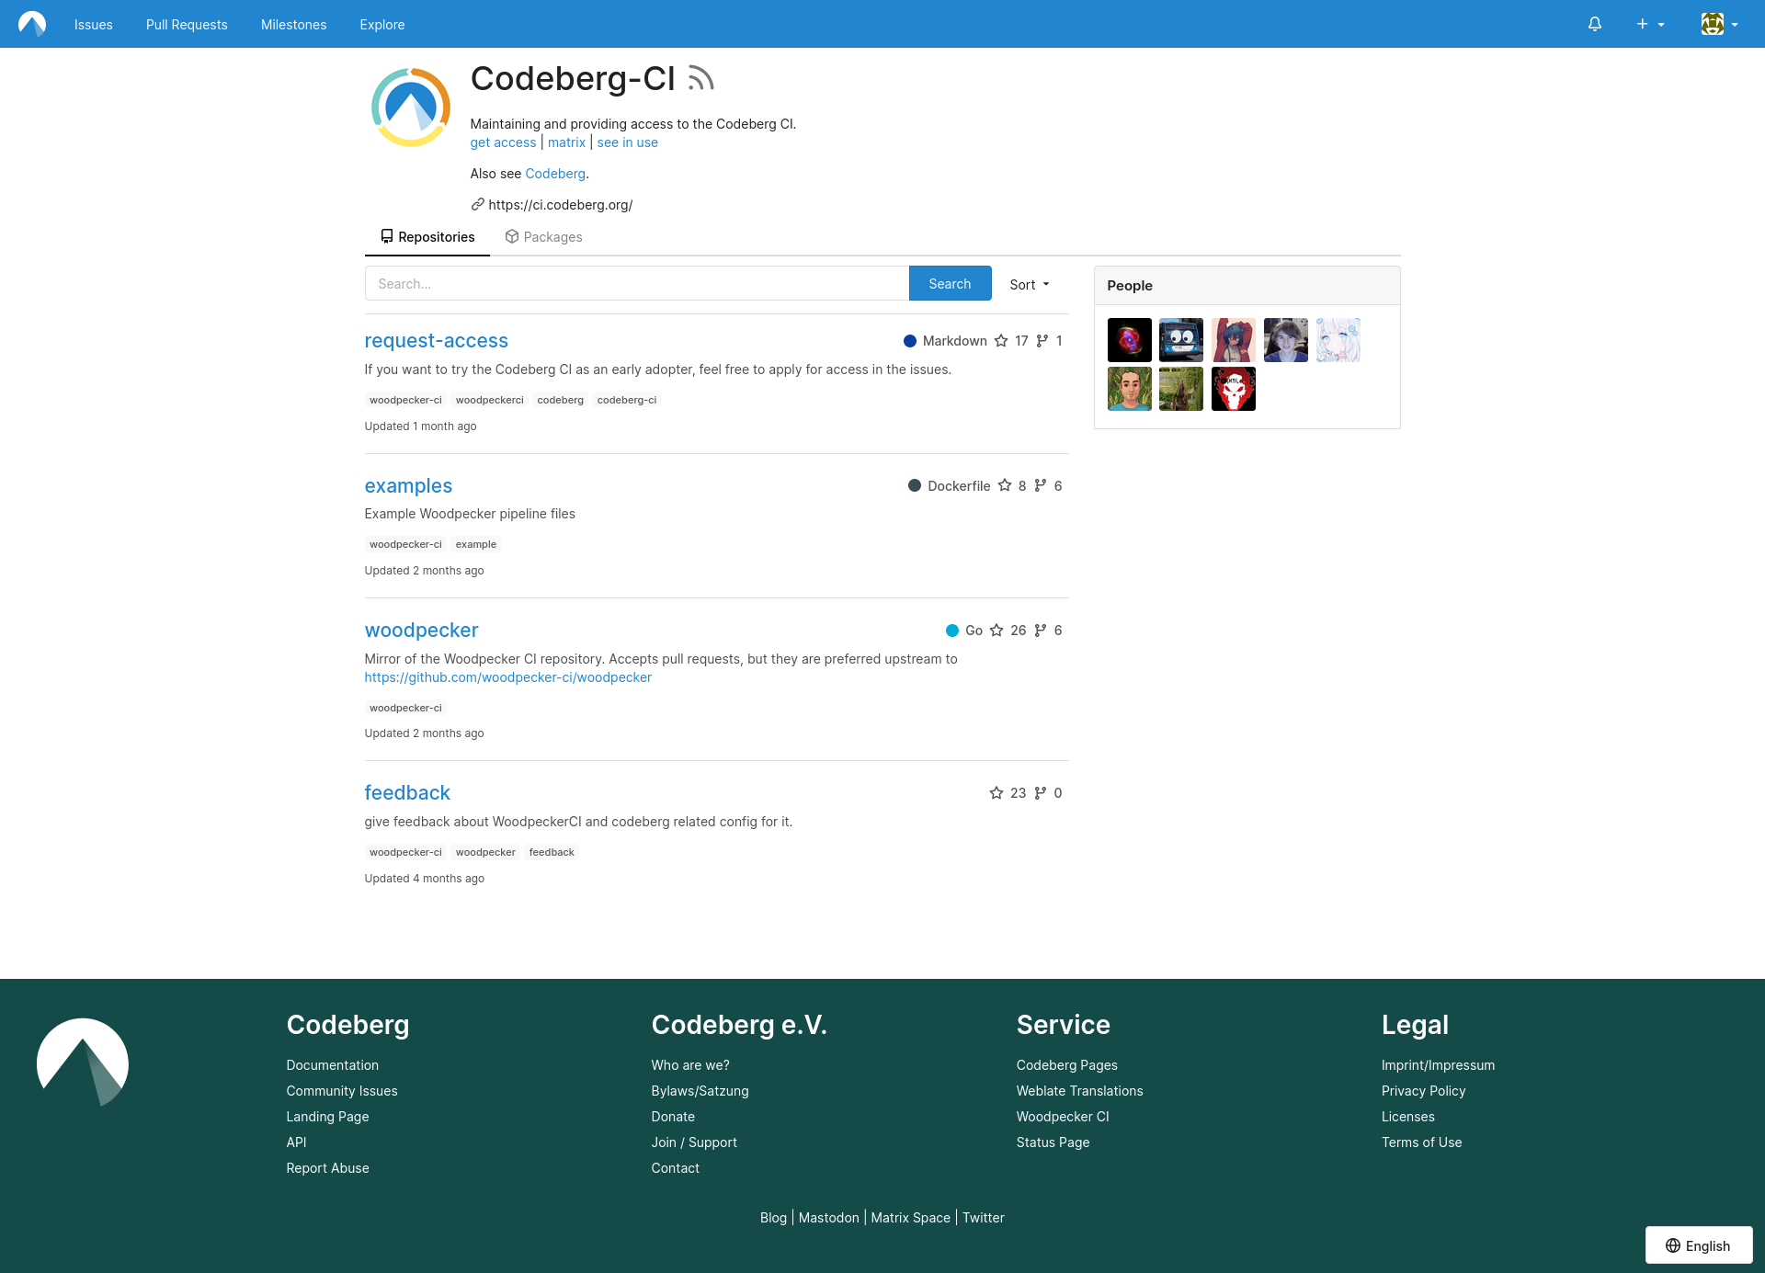Viewport: 1765px width, 1273px height.
Task: Open Donate in footer
Action: [673, 1117]
